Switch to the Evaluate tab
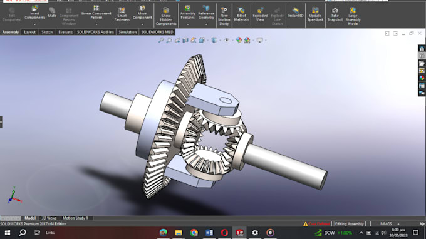426x239 pixels. coord(66,32)
